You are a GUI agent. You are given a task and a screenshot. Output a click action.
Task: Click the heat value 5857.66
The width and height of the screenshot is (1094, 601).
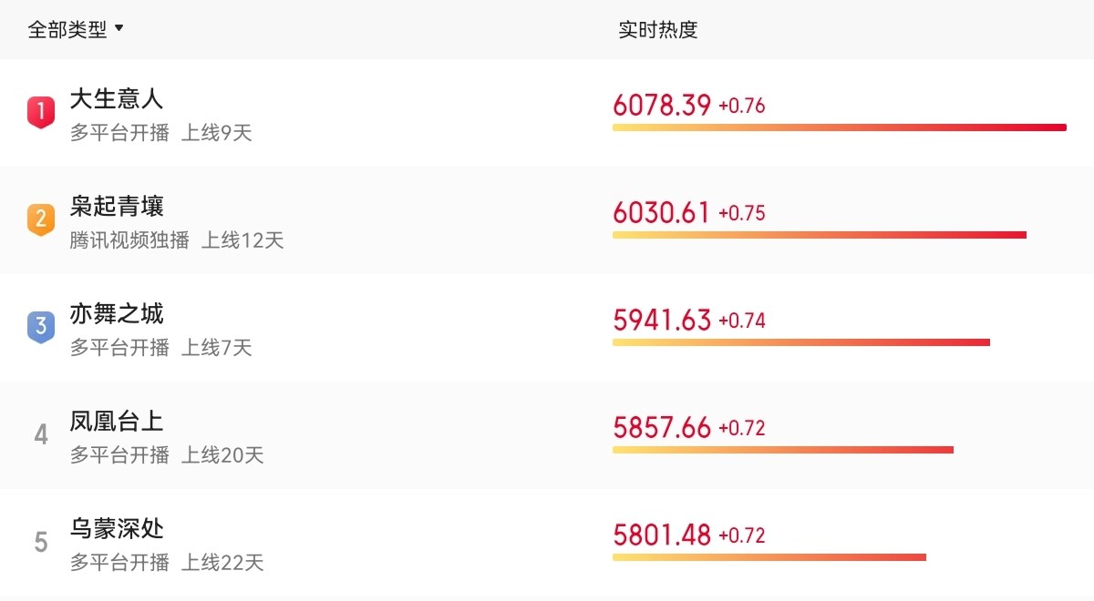(662, 428)
